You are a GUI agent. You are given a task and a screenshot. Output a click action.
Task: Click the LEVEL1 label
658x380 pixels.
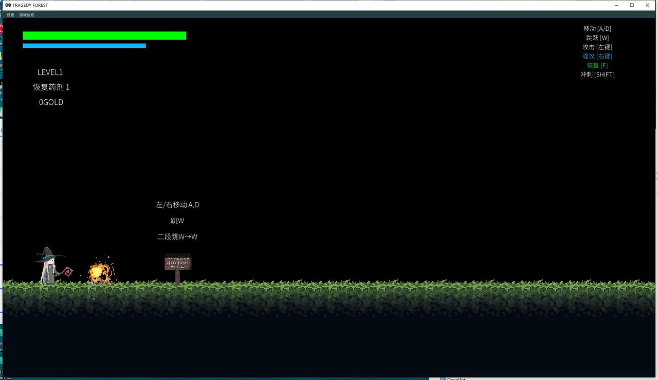(x=50, y=72)
